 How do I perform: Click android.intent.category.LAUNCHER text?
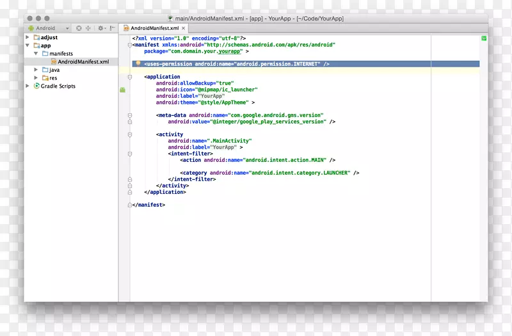point(300,173)
